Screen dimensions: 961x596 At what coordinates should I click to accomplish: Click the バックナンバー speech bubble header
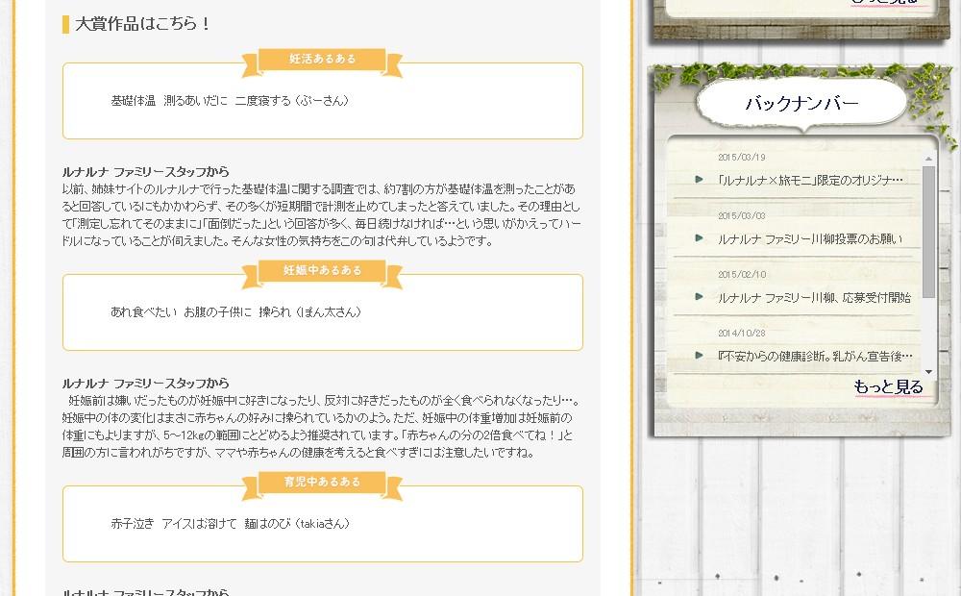click(x=801, y=104)
